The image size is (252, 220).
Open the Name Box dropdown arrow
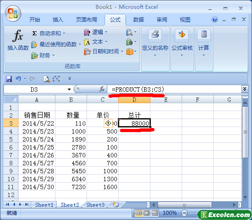69,89
